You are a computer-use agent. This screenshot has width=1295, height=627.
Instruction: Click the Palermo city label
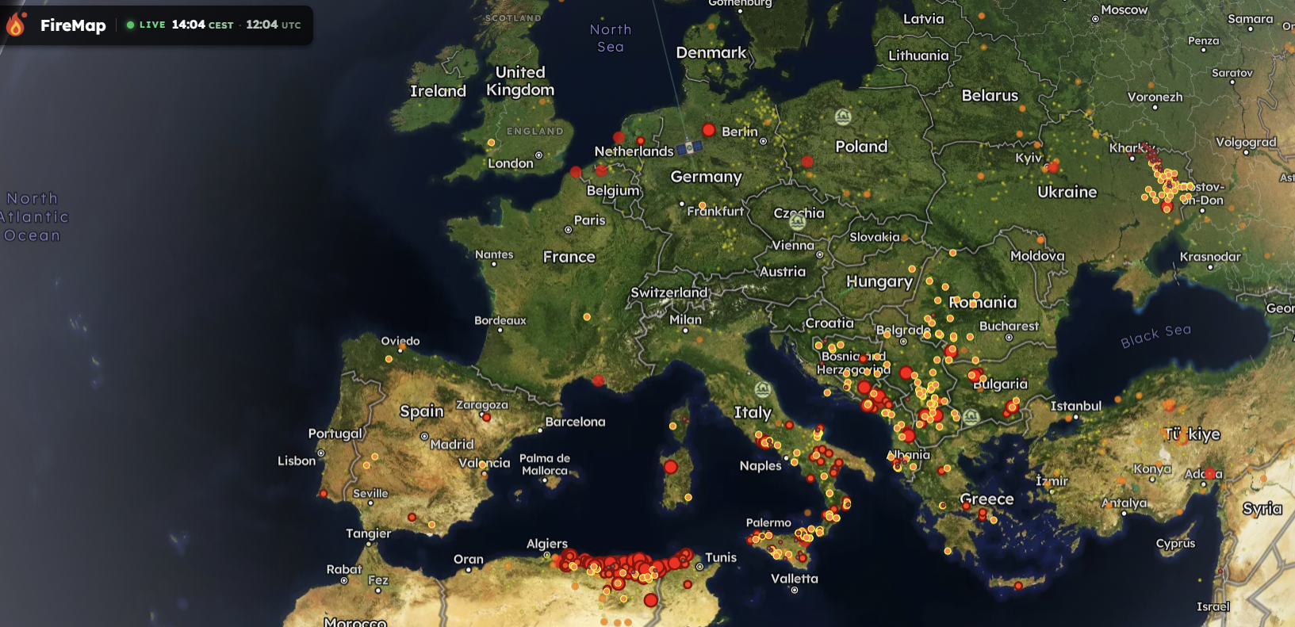coord(768,522)
